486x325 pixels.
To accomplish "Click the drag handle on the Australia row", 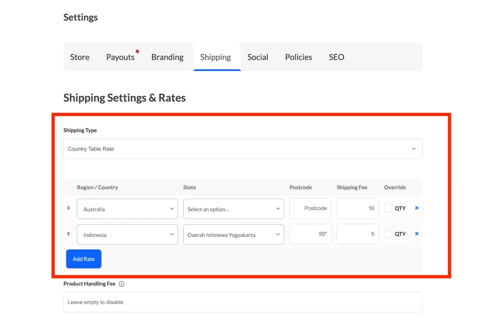I will coord(68,208).
